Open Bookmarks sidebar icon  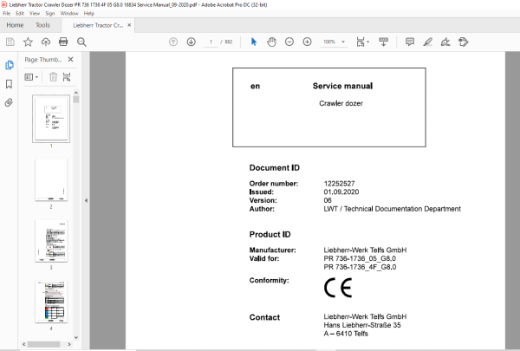(9, 84)
